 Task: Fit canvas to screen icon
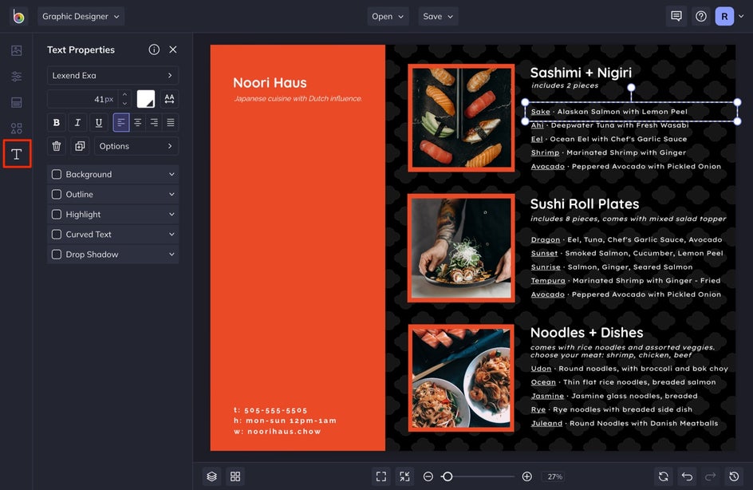tap(381, 476)
